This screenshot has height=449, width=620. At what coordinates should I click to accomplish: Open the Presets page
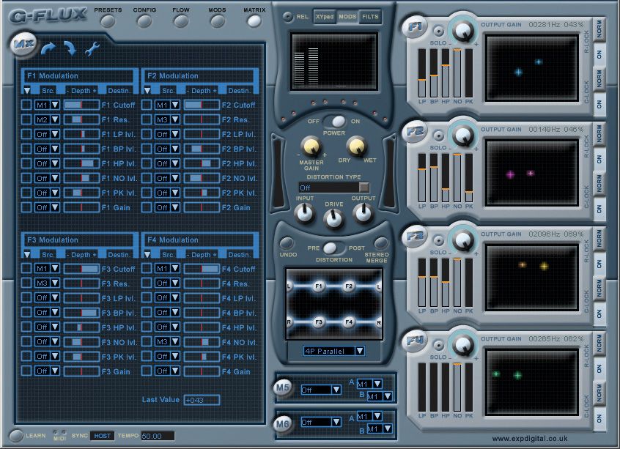[108, 21]
